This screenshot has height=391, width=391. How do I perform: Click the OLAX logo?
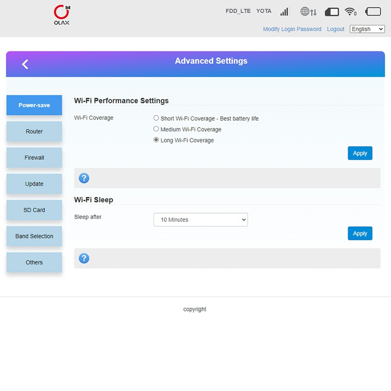(62, 15)
